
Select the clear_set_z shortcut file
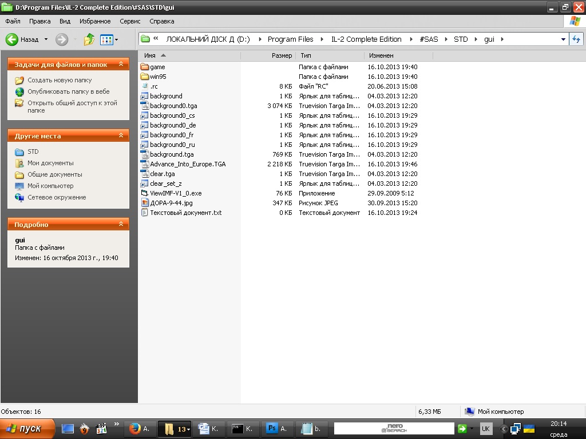point(166,183)
